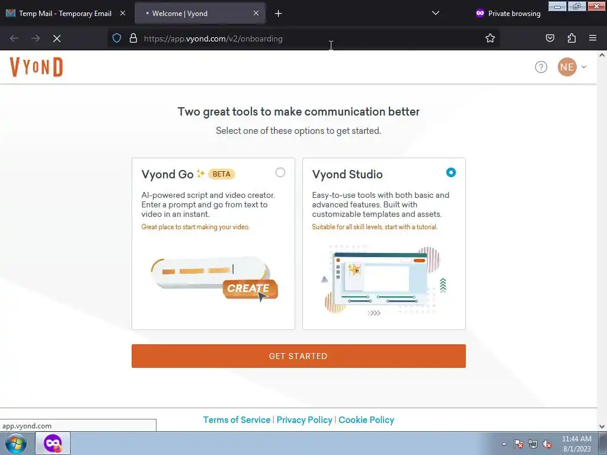This screenshot has height=455, width=607.
Task: Click the Save to Pocket icon
Action: pyautogui.click(x=550, y=38)
